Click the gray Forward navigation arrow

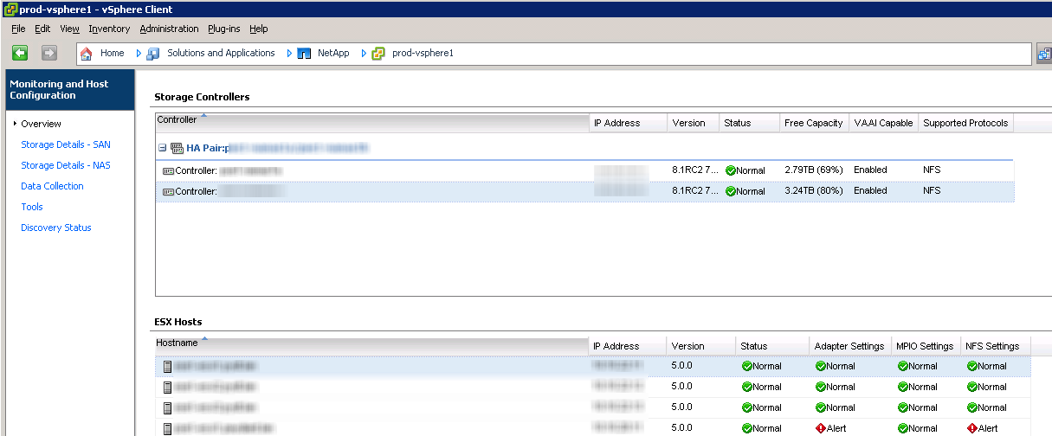point(48,54)
